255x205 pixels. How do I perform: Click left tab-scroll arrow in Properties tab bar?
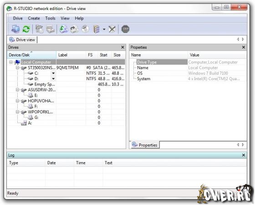[x=238, y=145]
